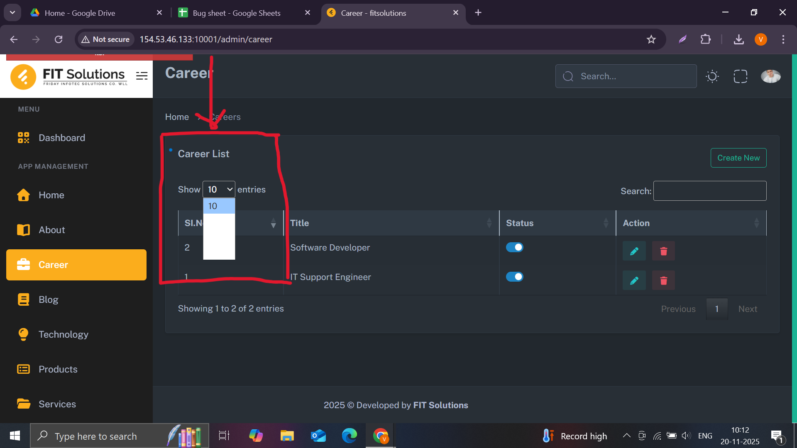Click the edit pencil for IT Support Engineer
The height and width of the screenshot is (448, 797).
[634, 280]
